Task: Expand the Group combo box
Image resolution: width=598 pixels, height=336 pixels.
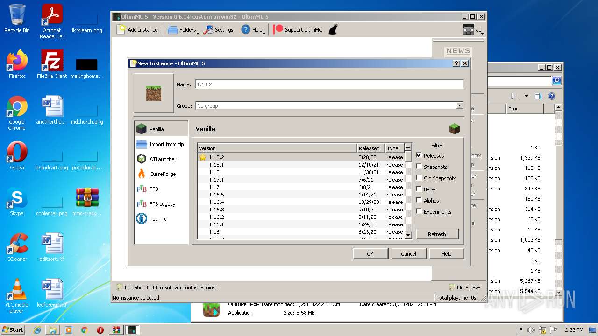Action: [x=459, y=106]
